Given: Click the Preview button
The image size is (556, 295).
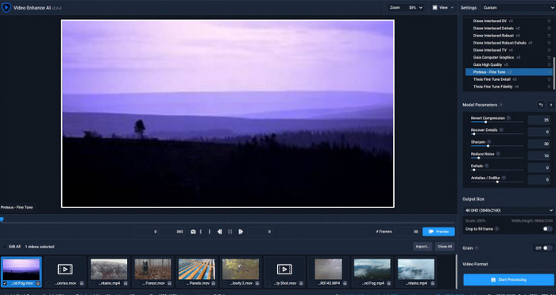Looking at the screenshot, I should click(x=438, y=232).
